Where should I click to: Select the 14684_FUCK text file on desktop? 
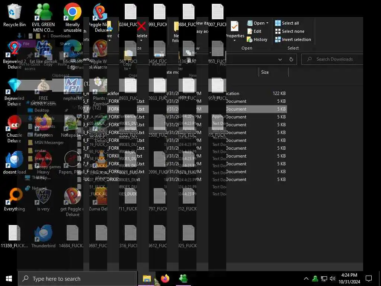(x=73, y=236)
